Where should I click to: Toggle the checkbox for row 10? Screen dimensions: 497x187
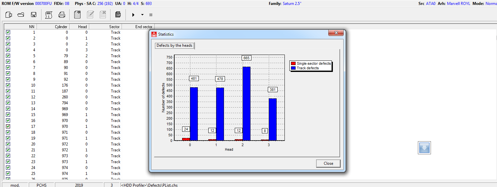point(8,85)
